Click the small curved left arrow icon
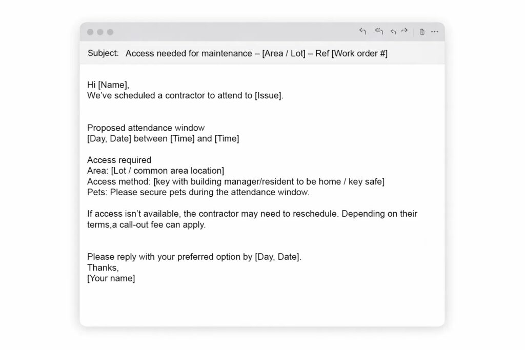The image size is (525, 350). pyautogui.click(x=393, y=32)
